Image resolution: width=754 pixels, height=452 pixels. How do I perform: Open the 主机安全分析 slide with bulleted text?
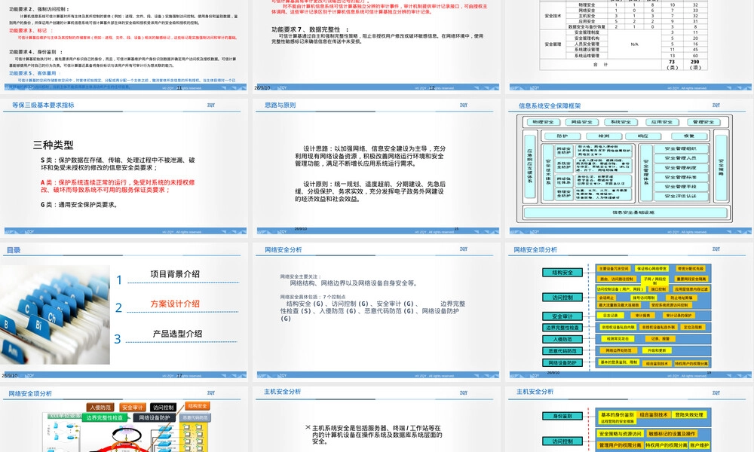point(376,419)
